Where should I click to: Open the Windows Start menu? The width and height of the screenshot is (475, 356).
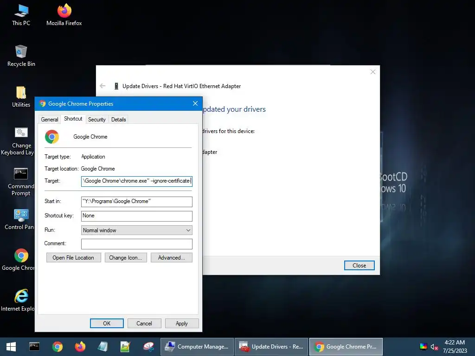11,347
